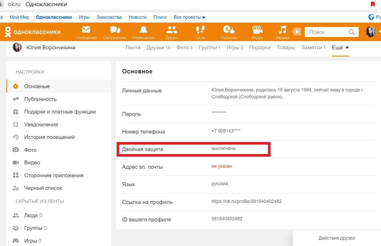Edit the Личные данные row
Viewport: 381px width, 246px height.
click(248, 93)
